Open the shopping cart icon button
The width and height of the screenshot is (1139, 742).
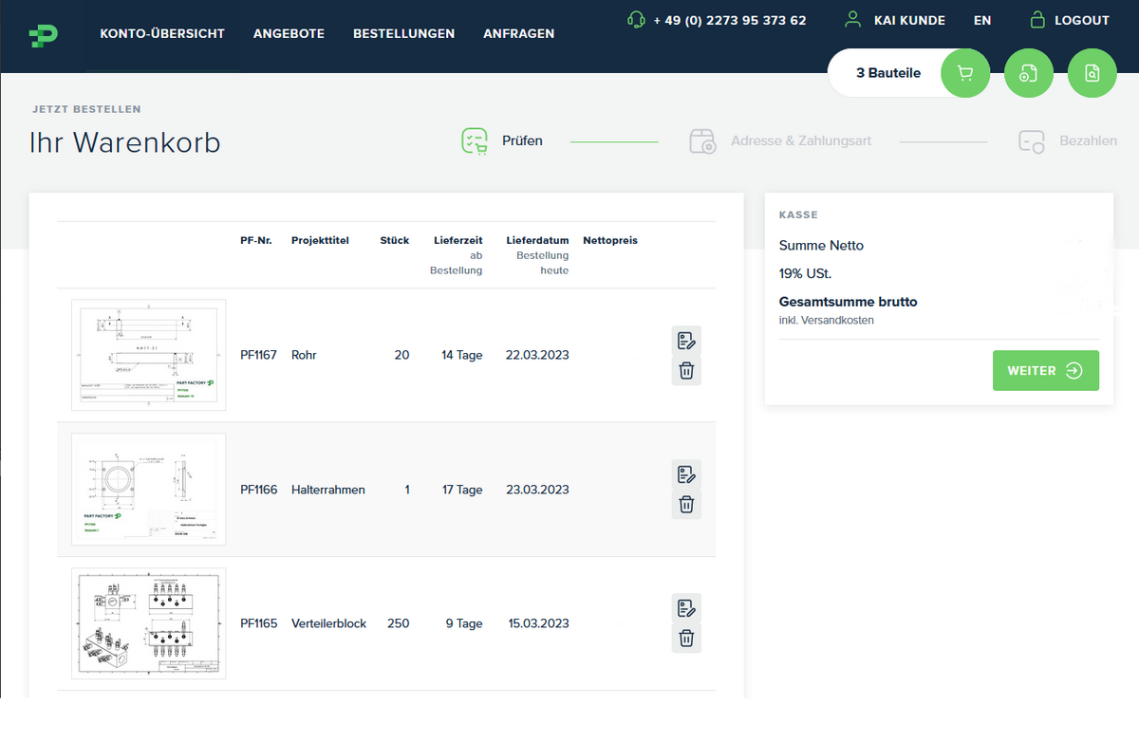pyautogui.click(x=965, y=73)
